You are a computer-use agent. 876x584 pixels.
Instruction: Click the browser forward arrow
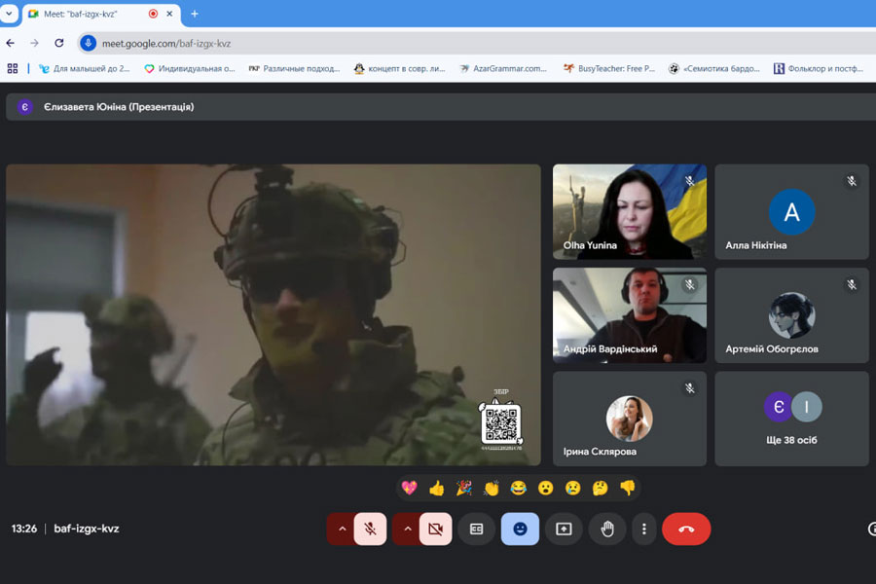(x=35, y=43)
